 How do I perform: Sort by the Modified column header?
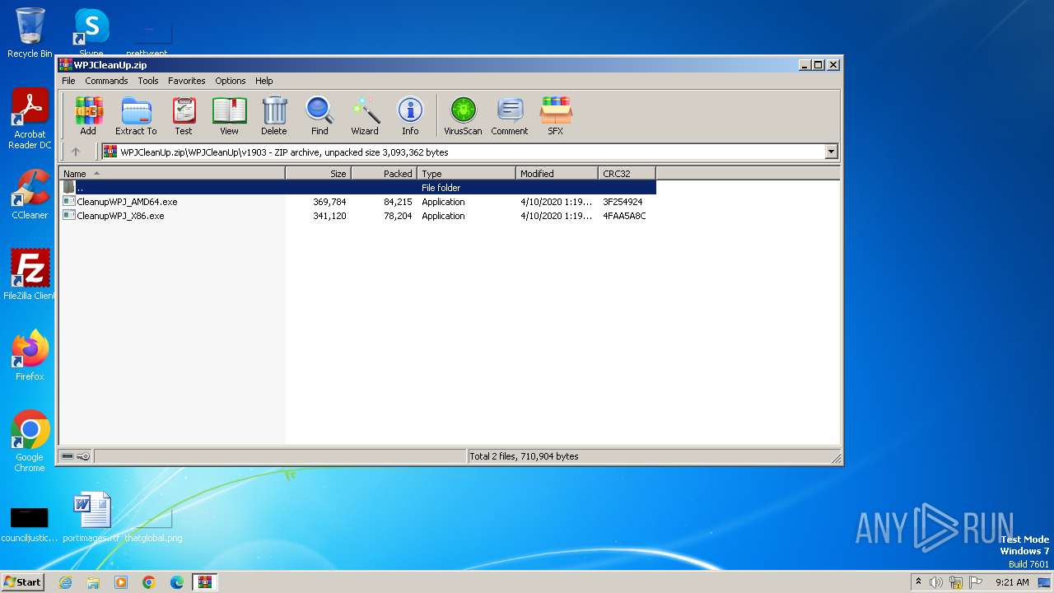pos(557,174)
